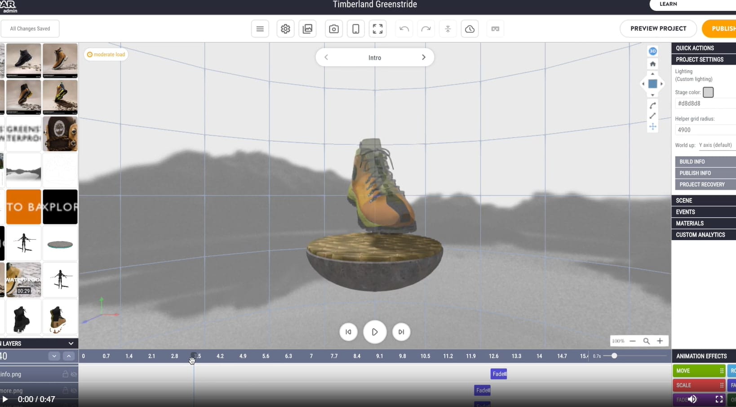The height and width of the screenshot is (407, 736).
Task: Move layer up with the up chevron
Action: [x=69, y=356]
